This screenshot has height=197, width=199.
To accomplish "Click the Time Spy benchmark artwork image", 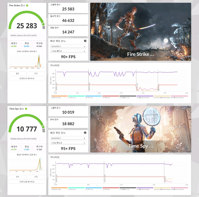I will tap(141, 129).
